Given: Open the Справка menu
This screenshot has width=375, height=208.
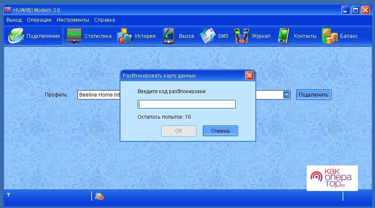Looking at the screenshot, I should (x=104, y=20).
